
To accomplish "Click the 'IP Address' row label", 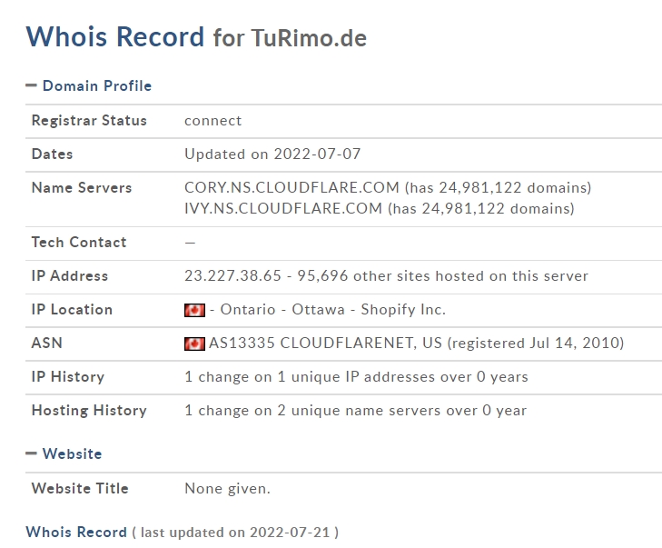I will point(70,276).
